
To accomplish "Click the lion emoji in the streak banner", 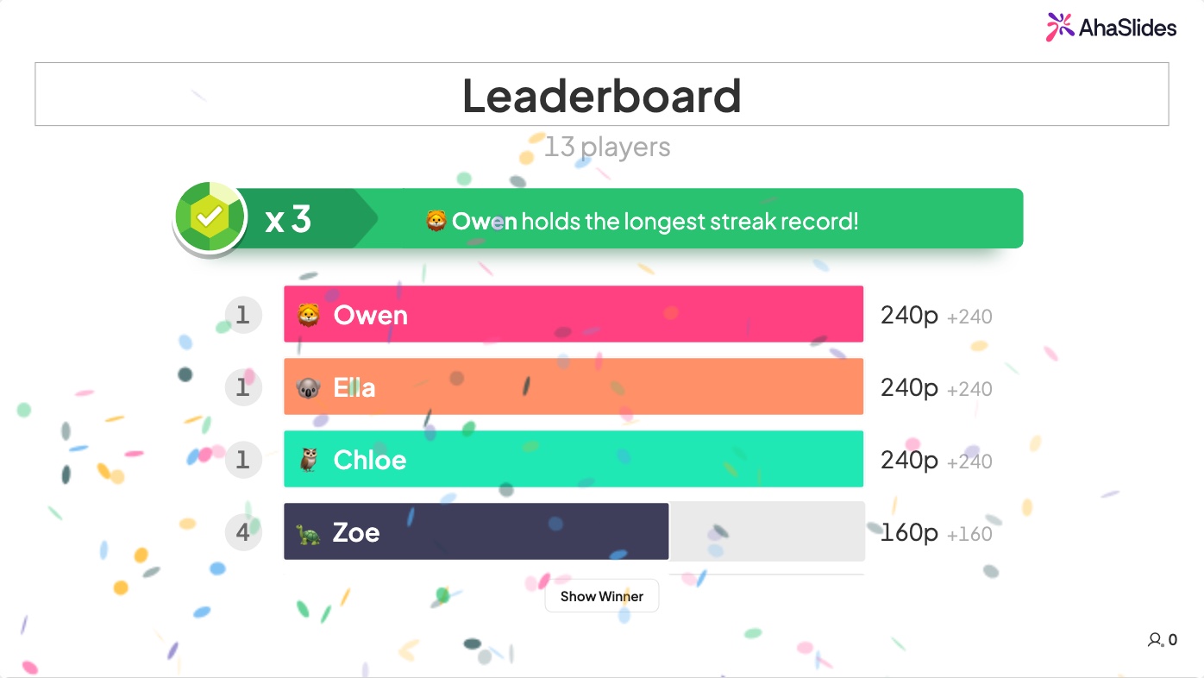I will (x=436, y=221).
